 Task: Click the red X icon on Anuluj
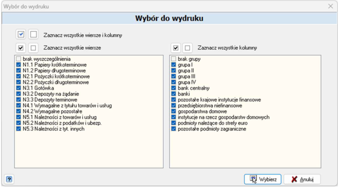(x=294, y=179)
